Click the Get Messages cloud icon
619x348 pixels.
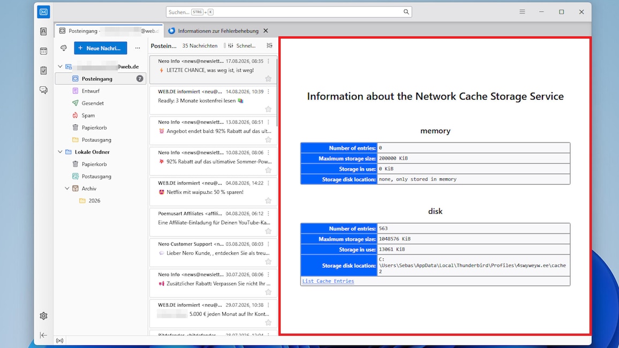point(64,48)
